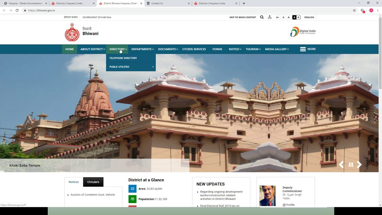The height and width of the screenshot is (215, 382).
Task: Expand the Media Gallery dropdown
Action: click(x=277, y=49)
